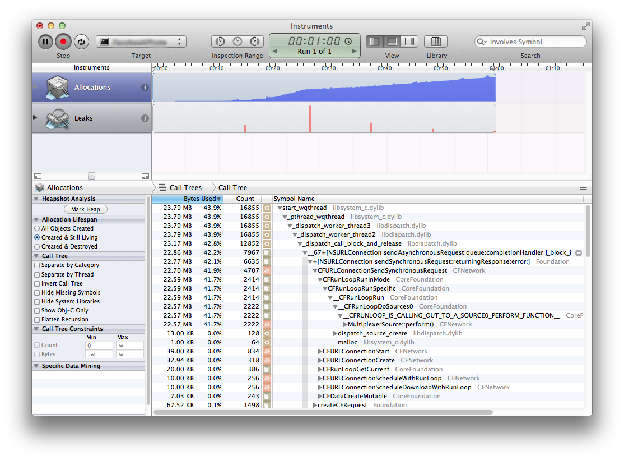Image resolution: width=624 pixels, height=460 pixels.
Task: Open the Call Trees detail menu
Action: point(181,187)
